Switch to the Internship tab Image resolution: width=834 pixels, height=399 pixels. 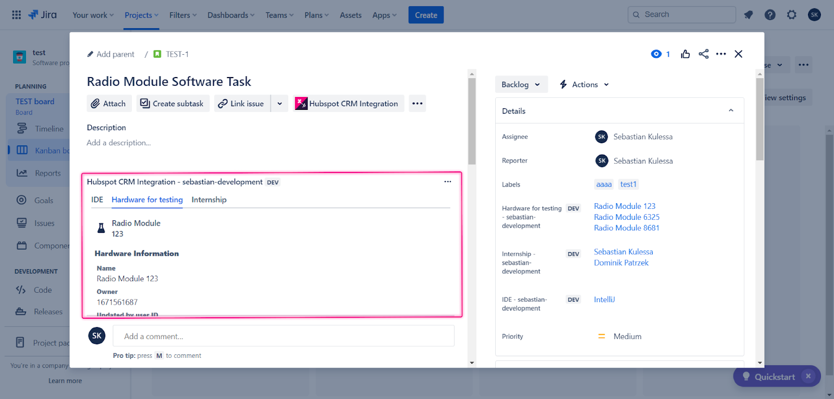[x=209, y=200]
